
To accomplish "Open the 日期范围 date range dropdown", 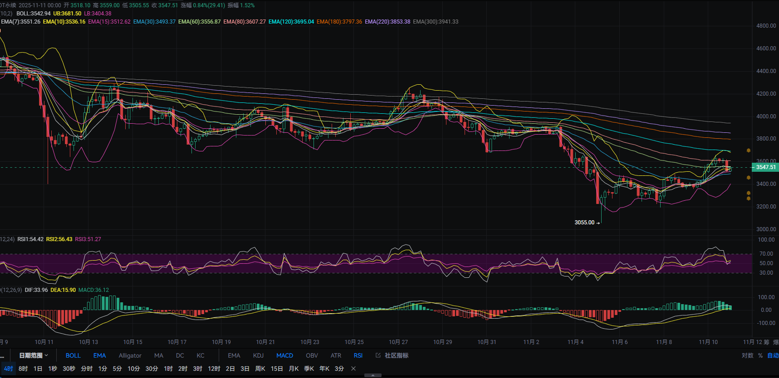I will [33, 355].
